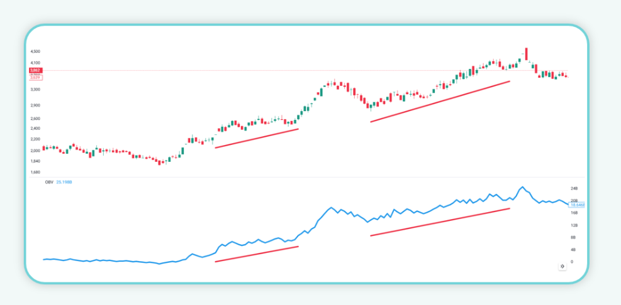Click the red 3,862 current price tag
621x305 pixels.
[35, 70]
